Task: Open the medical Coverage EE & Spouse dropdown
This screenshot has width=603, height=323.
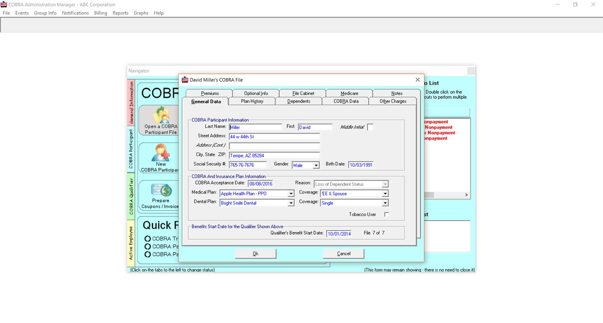Action: [385, 194]
